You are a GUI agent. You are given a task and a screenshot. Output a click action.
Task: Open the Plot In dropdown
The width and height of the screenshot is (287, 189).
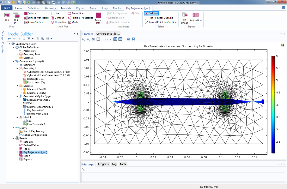point(16,18)
